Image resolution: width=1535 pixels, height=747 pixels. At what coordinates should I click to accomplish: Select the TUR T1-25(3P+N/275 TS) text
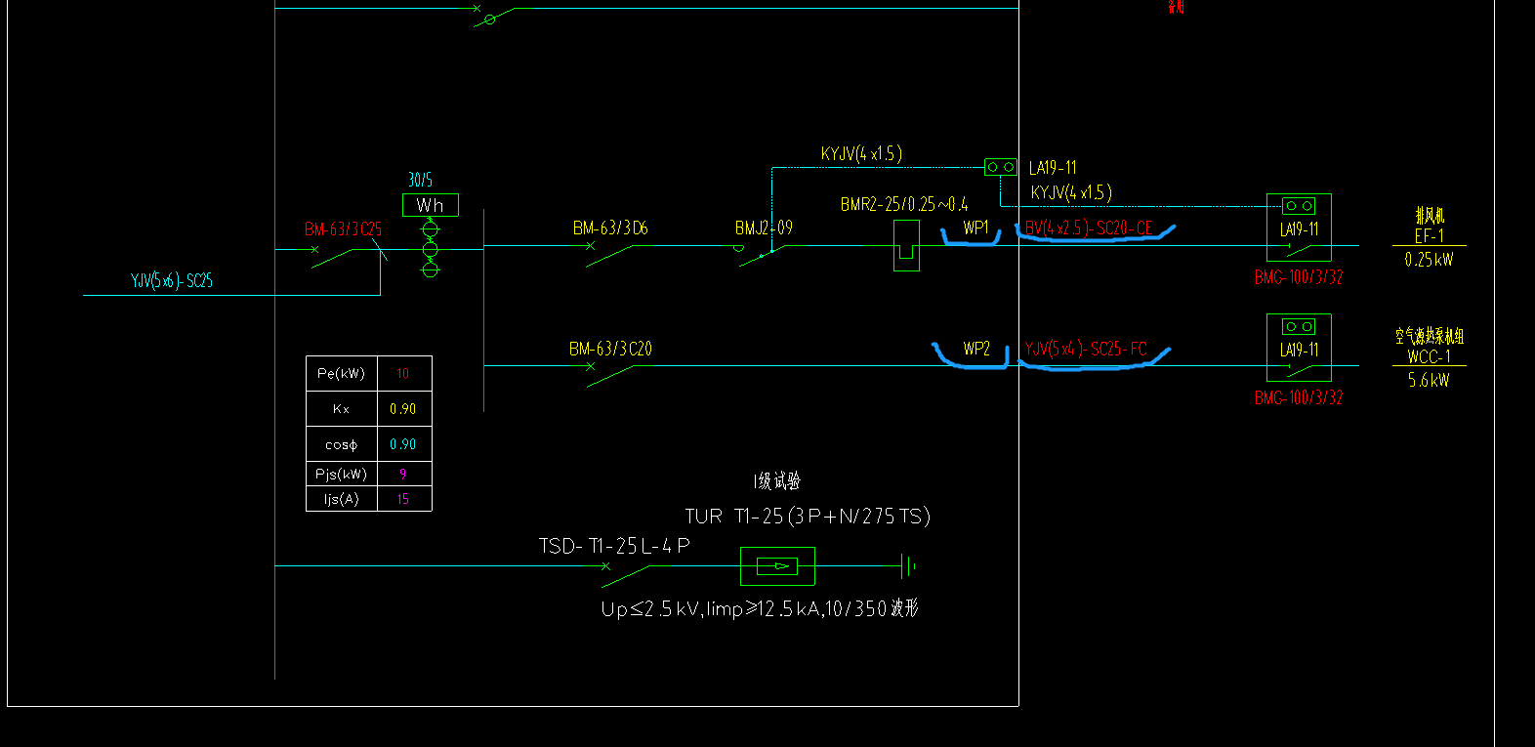tap(808, 517)
